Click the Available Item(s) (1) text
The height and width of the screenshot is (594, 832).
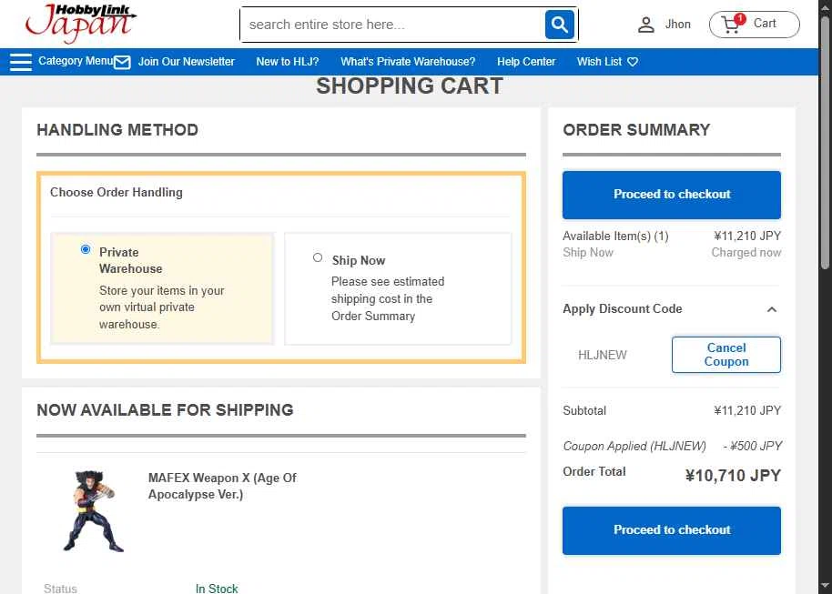click(x=615, y=236)
